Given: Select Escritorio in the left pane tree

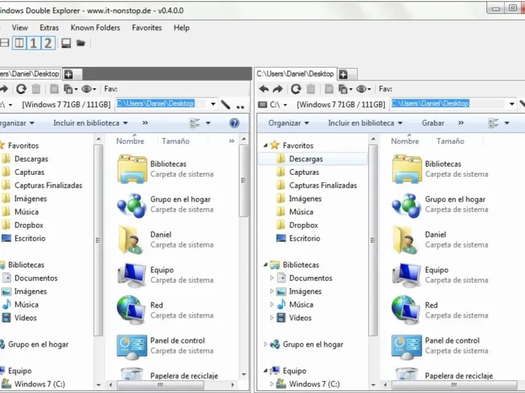Looking at the screenshot, I should 30,238.
